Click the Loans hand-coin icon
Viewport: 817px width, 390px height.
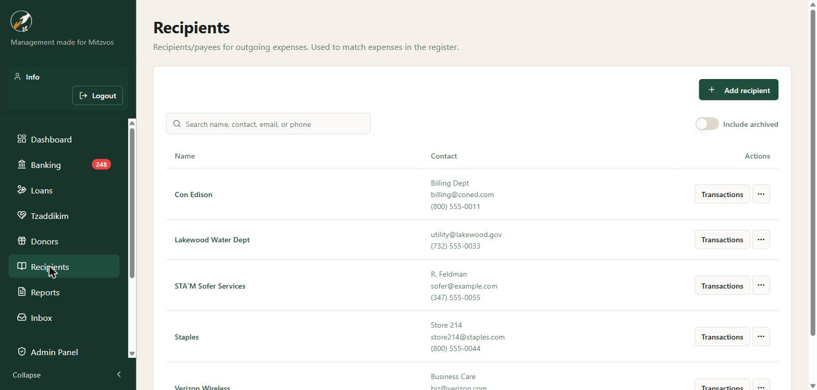point(21,190)
